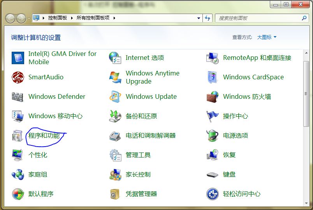Viewport: 313px width, 210px height.
Task: Click the 家长控制 text link
Action: coord(138,175)
